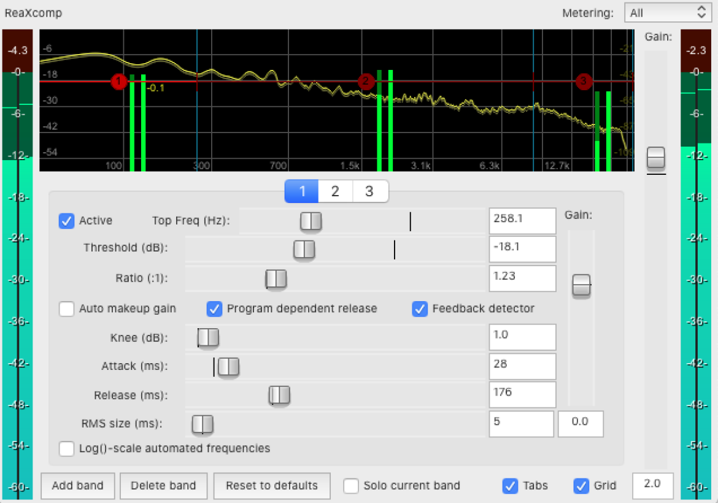Click the Threshold slider handle
This screenshot has height=503, width=718.
pos(304,250)
